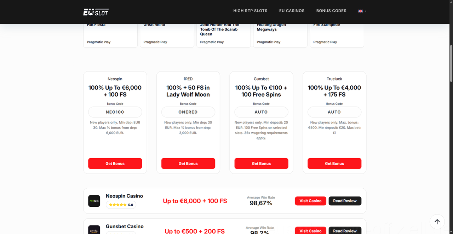Viewport: 453px width, 234px height.
Task: Click the Up to €6,000 + 100 FS offer
Action: click(195, 201)
